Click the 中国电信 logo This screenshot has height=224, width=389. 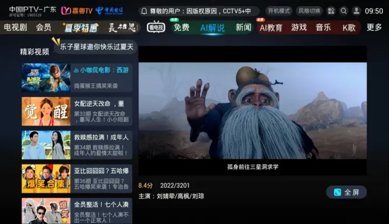point(109,11)
